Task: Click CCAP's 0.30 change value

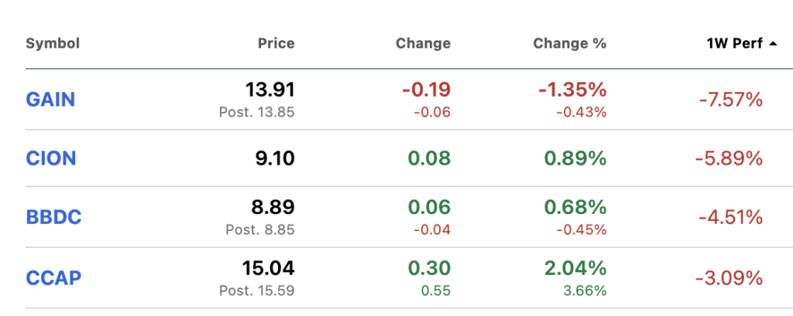Action: click(429, 269)
